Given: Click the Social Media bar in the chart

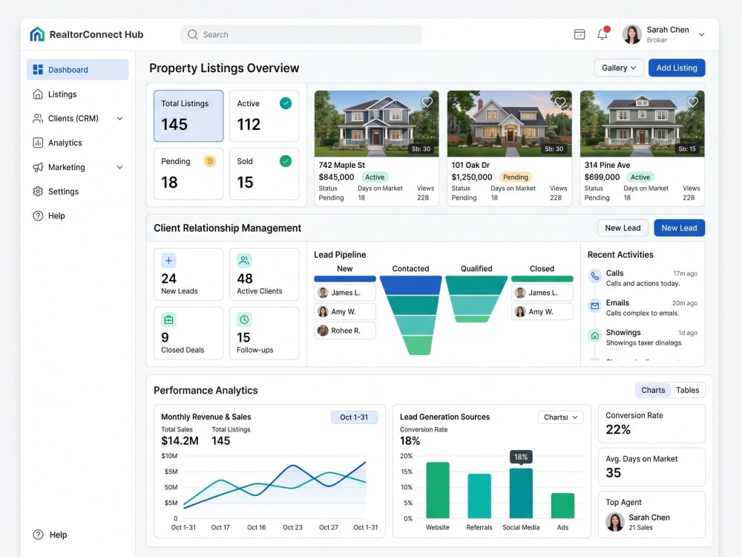Looking at the screenshot, I should point(521,493).
